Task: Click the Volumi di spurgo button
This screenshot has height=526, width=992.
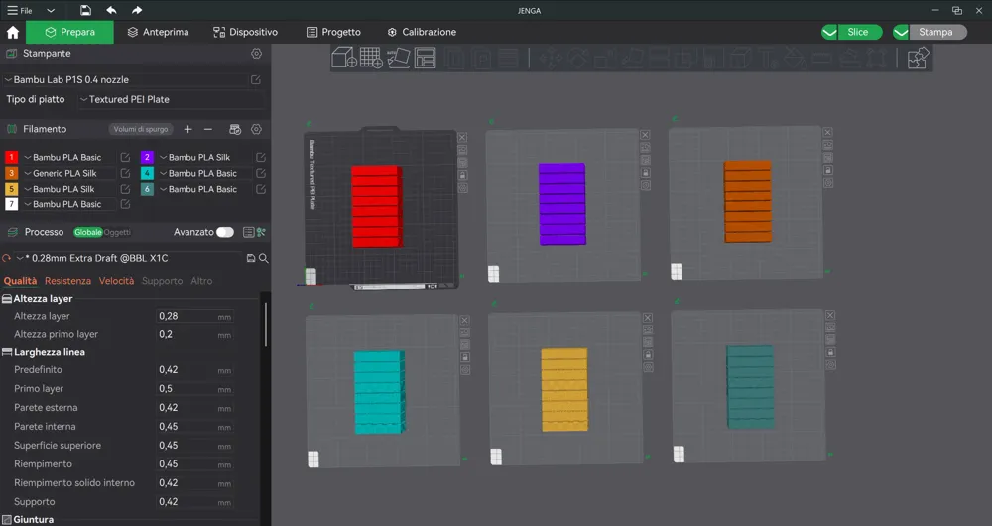Action: (141, 129)
